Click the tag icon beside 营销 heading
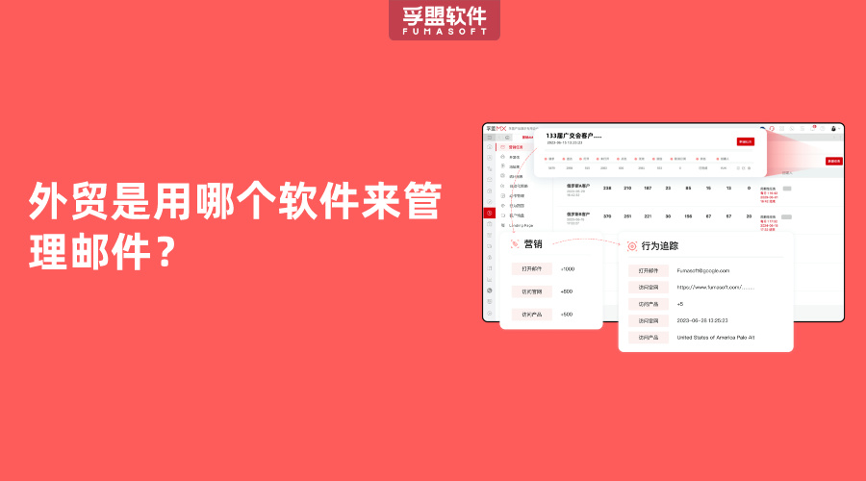Viewport: 866px width, 481px height. pos(515,244)
